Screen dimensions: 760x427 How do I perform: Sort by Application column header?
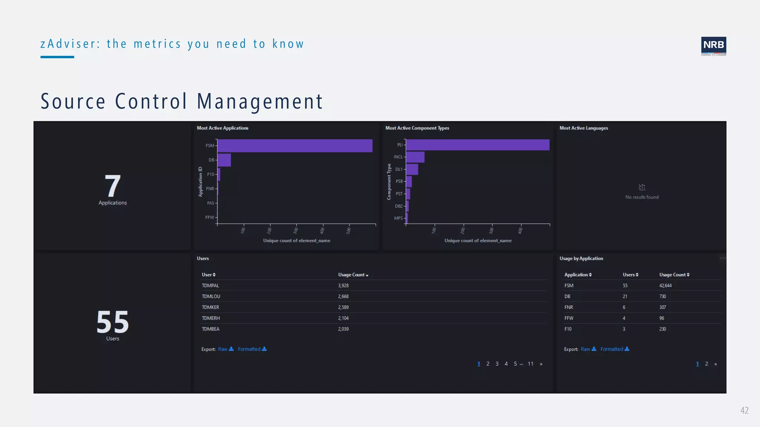[578, 275]
